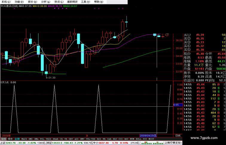226x145 pixels.
Task: Select the 全部 indicator tab
Action: click(17, 139)
